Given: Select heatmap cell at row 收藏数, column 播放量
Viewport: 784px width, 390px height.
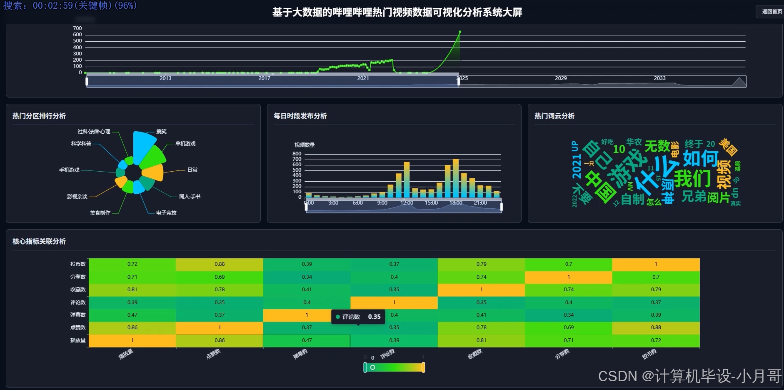Looking at the screenshot, I should tap(132, 290).
